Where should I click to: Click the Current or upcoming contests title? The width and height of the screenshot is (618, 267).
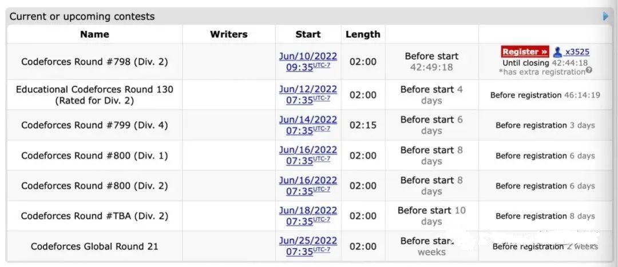pyautogui.click(x=82, y=17)
